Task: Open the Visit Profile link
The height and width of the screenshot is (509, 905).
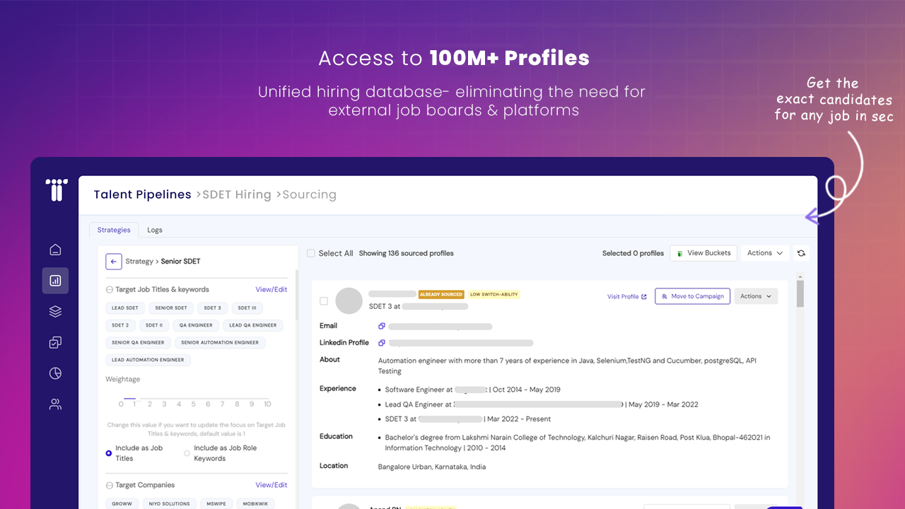Action: tap(627, 297)
